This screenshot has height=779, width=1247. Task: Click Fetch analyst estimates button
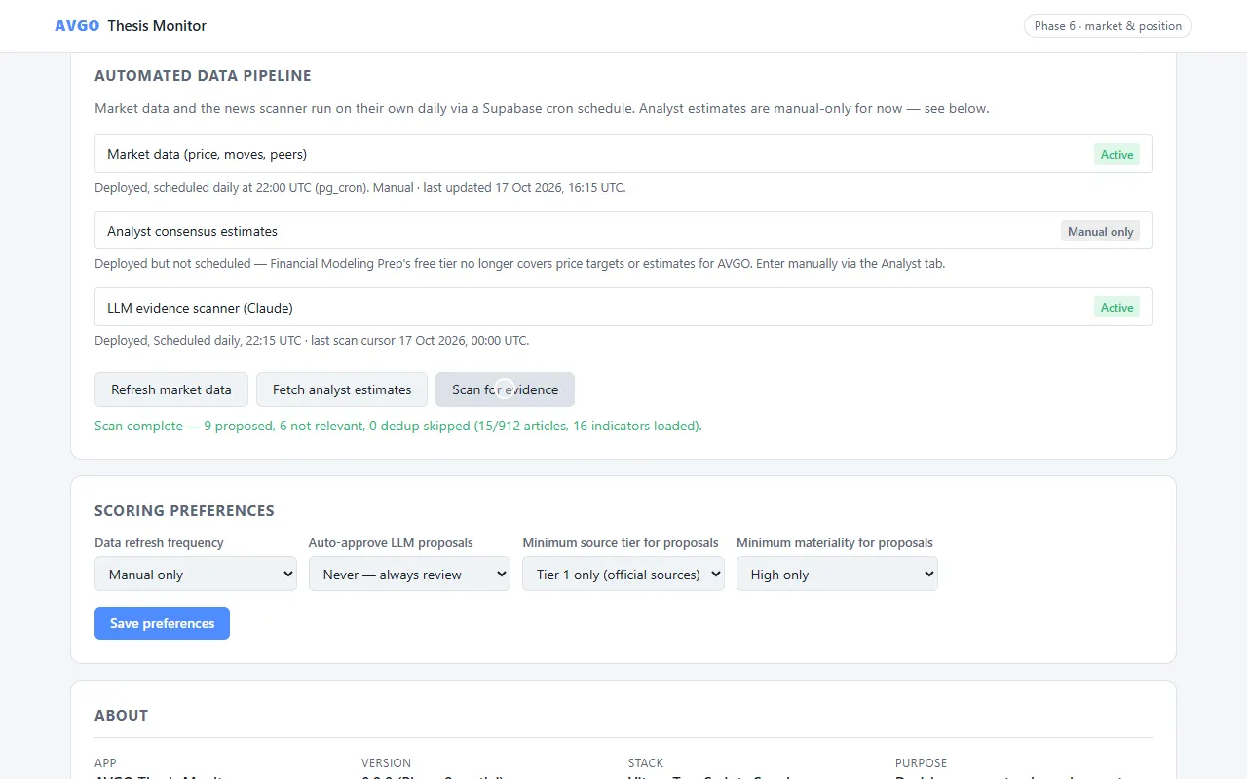point(342,389)
